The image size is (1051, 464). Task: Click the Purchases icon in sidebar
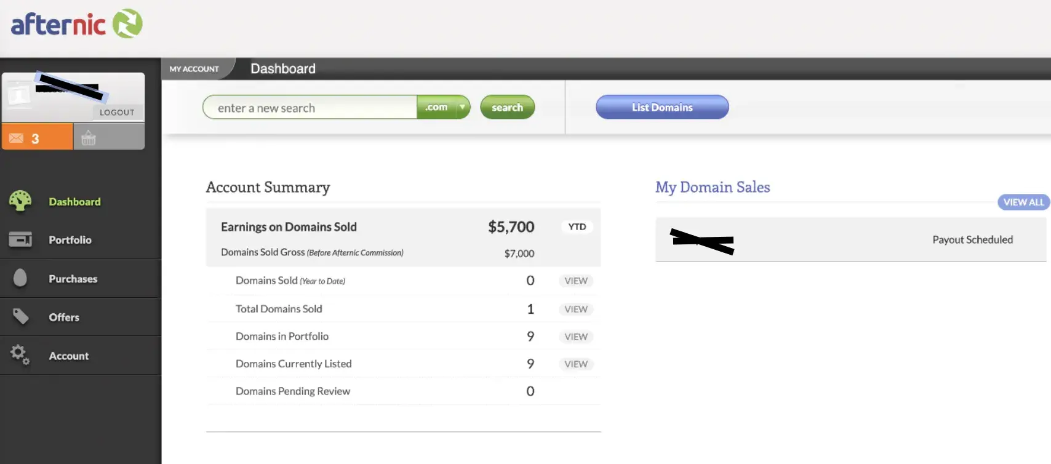(20, 278)
